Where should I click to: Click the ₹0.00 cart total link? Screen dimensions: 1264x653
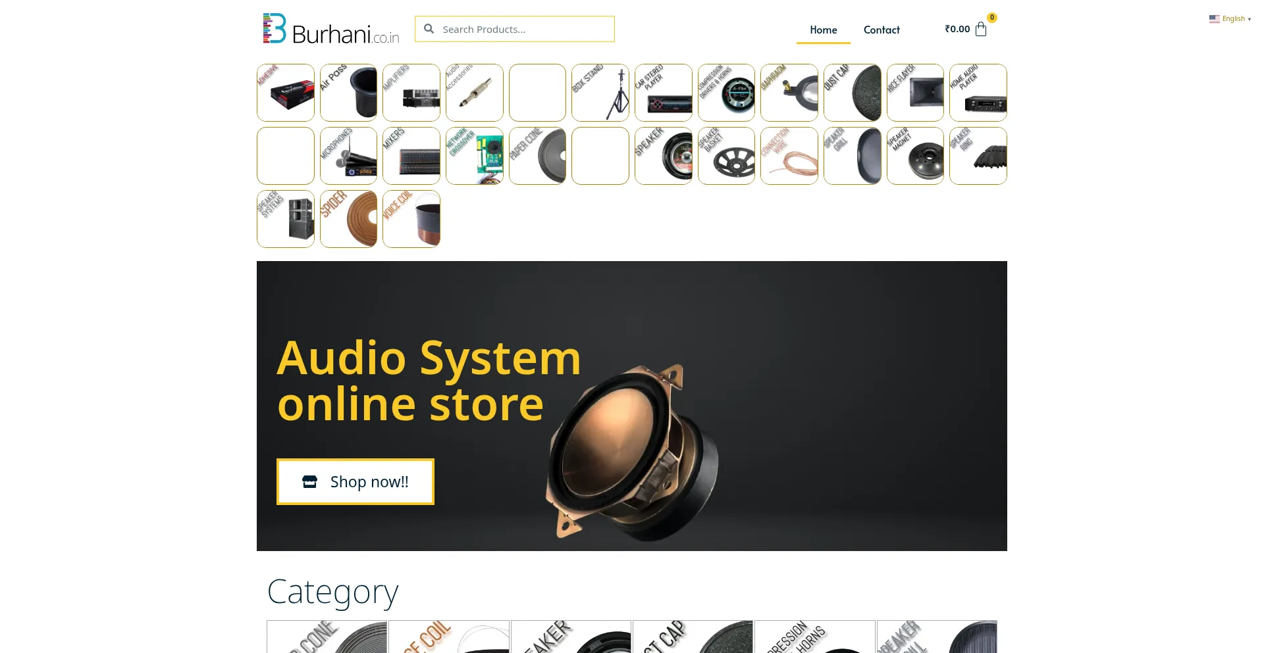pyautogui.click(x=957, y=29)
